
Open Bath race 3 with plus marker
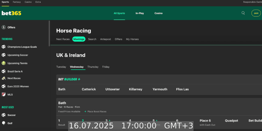click(108, 121)
